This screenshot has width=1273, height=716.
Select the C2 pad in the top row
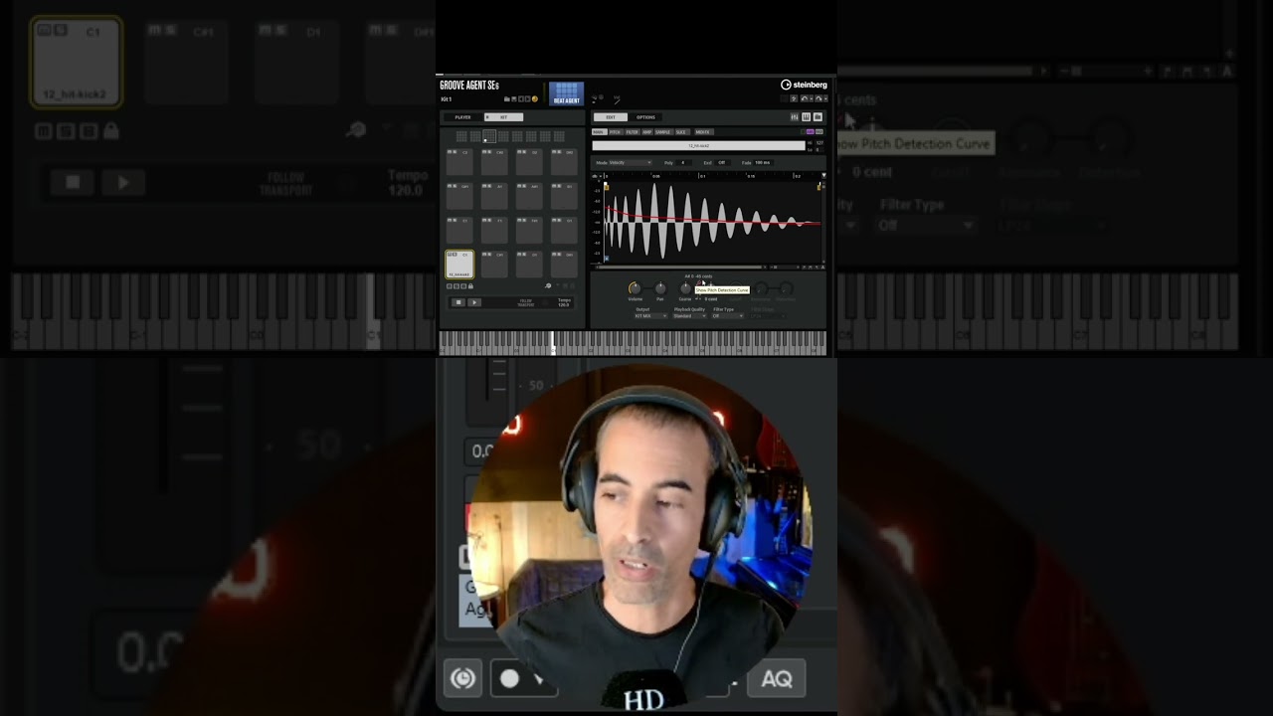tap(459, 162)
